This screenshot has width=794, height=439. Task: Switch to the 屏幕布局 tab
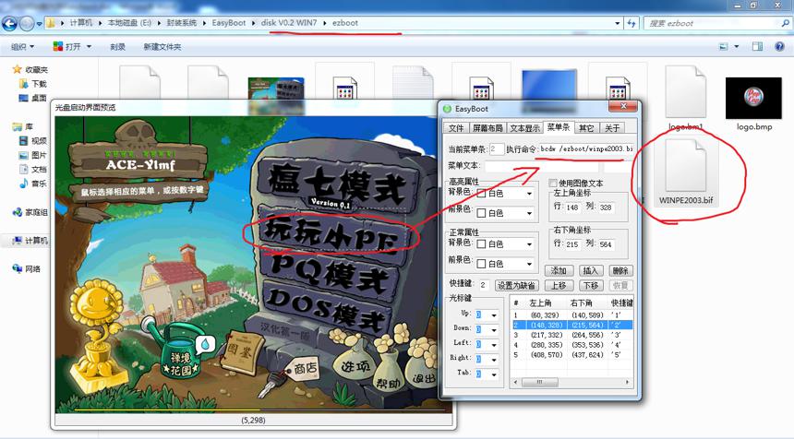tap(487, 128)
